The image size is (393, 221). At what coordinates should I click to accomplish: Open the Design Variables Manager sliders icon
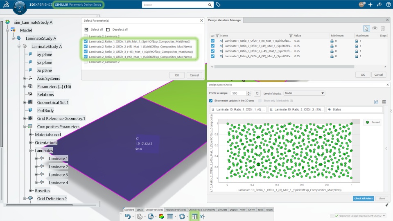pyautogui.click(x=194, y=216)
